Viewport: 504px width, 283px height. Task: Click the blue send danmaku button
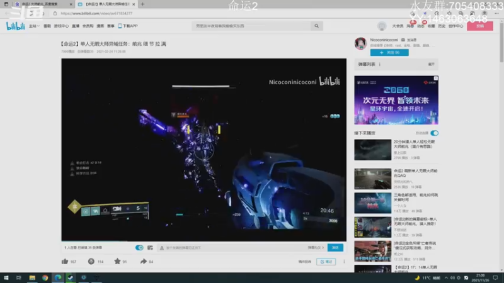coord(335,248)
